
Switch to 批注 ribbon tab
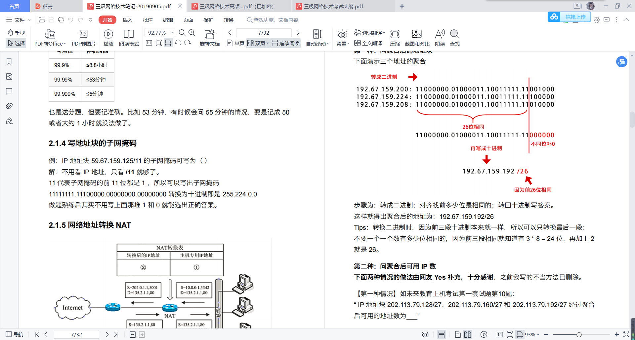click(148, 20)
